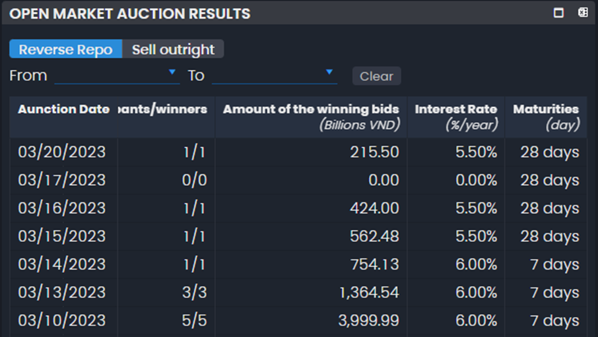Maximize the auction results panel

[x=559, y=13]
